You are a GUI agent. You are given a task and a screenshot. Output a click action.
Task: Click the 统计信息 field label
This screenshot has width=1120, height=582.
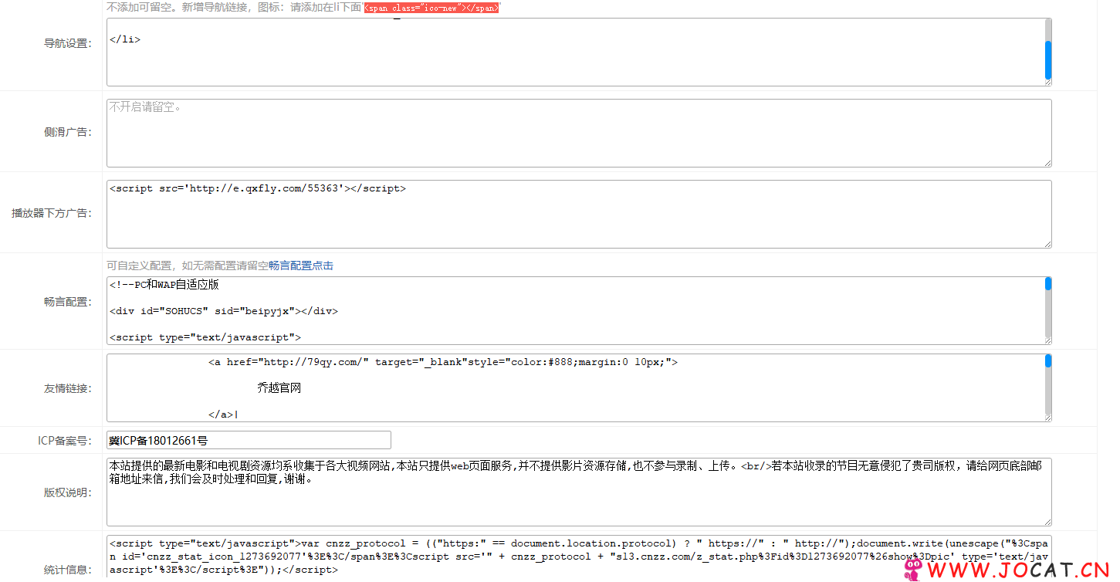pos(68,570)
